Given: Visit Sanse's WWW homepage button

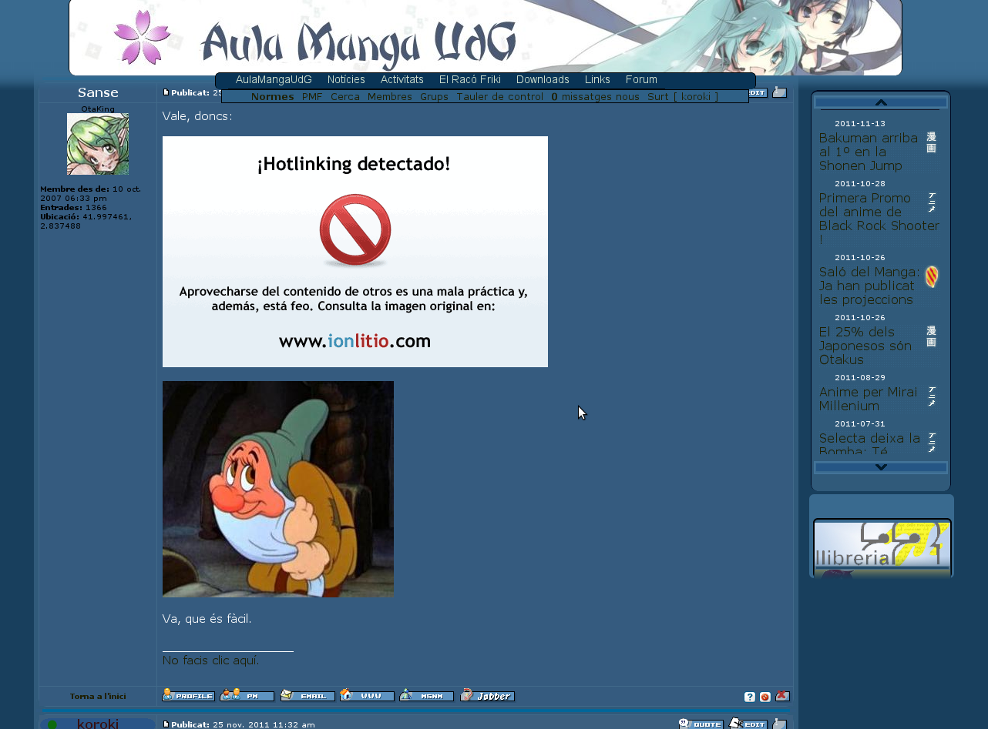Looking at the screenshot, I should 367,695.
